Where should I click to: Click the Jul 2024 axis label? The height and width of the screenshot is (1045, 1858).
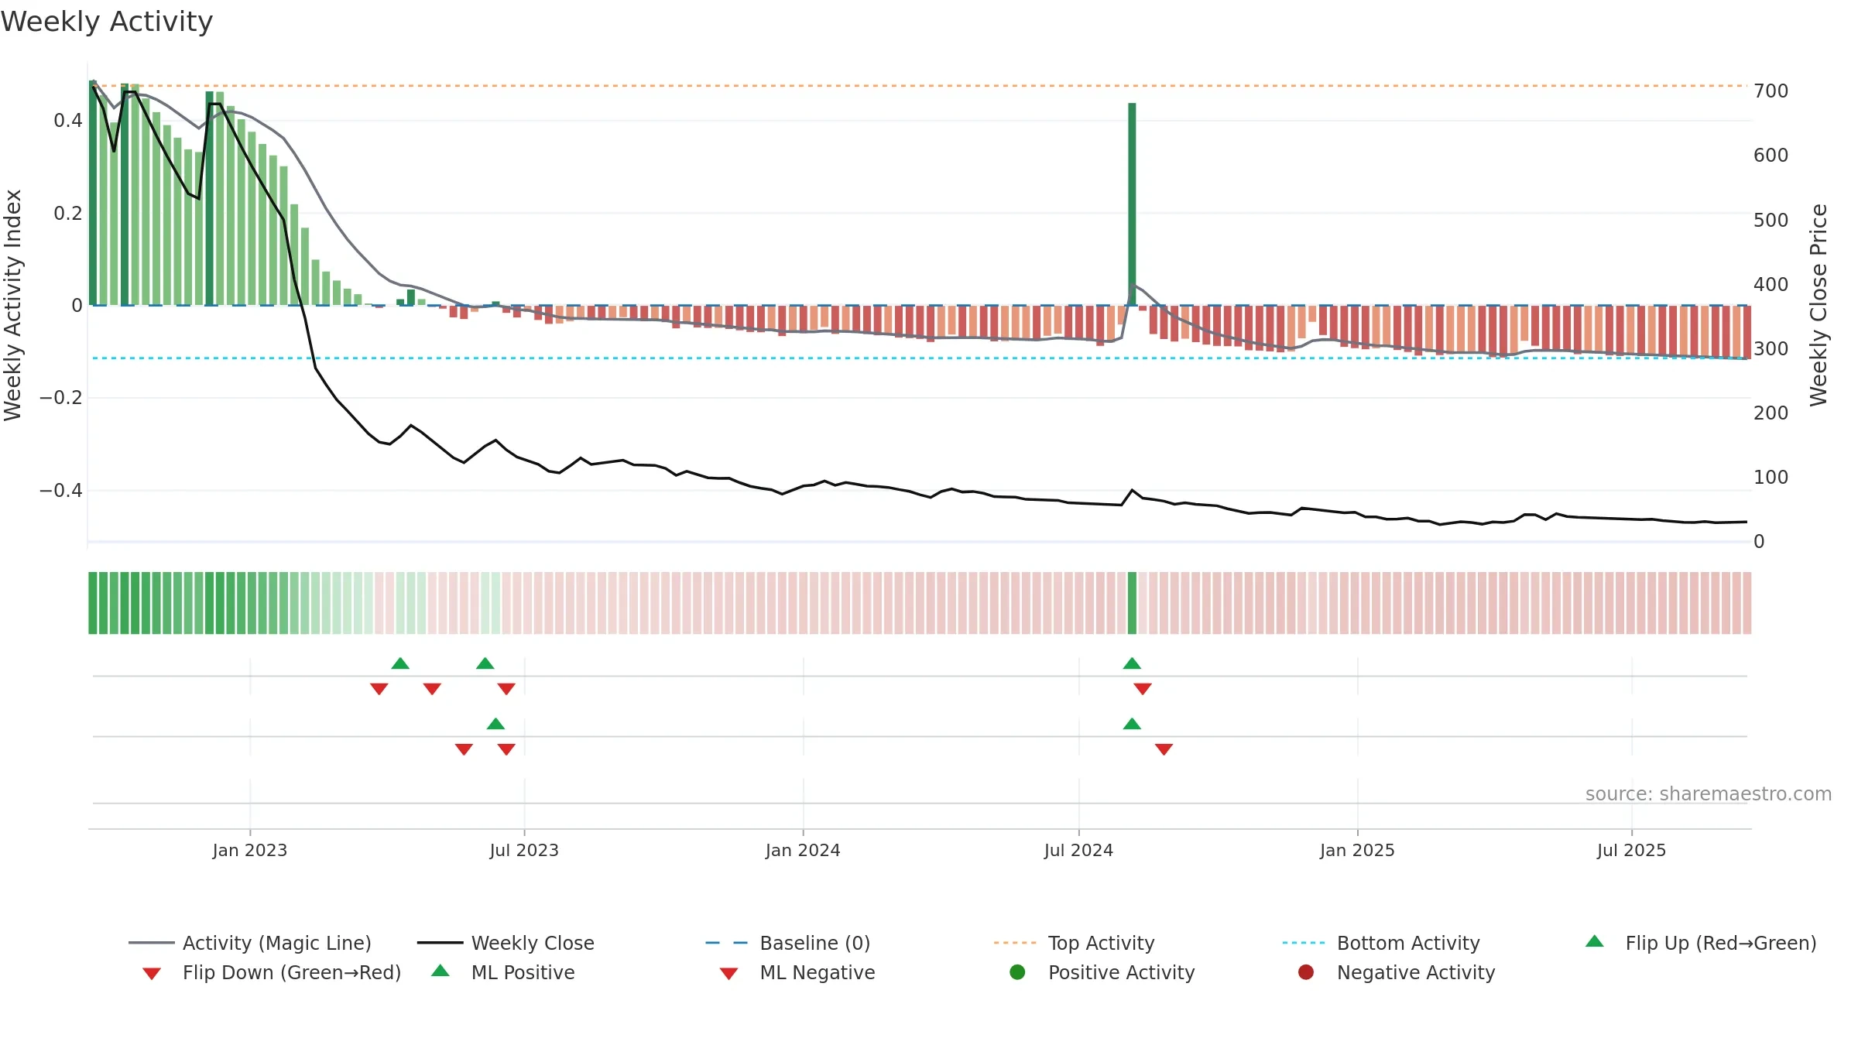point(1078,850)
